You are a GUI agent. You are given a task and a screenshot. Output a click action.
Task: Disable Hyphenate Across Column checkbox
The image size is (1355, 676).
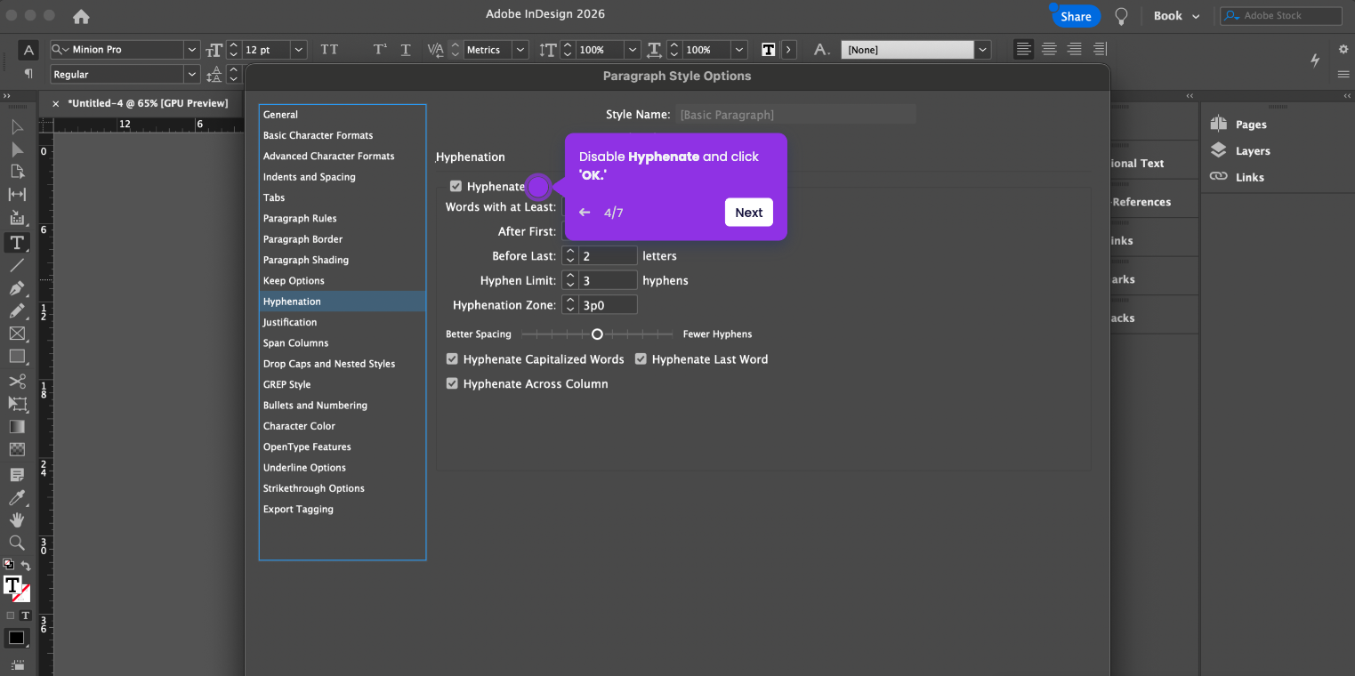(x=452, y=383)
